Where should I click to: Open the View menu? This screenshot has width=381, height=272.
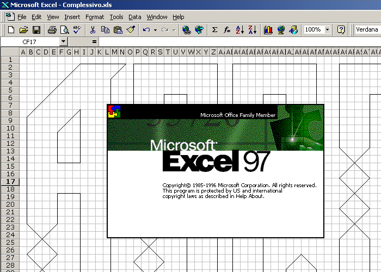(53, 17)
